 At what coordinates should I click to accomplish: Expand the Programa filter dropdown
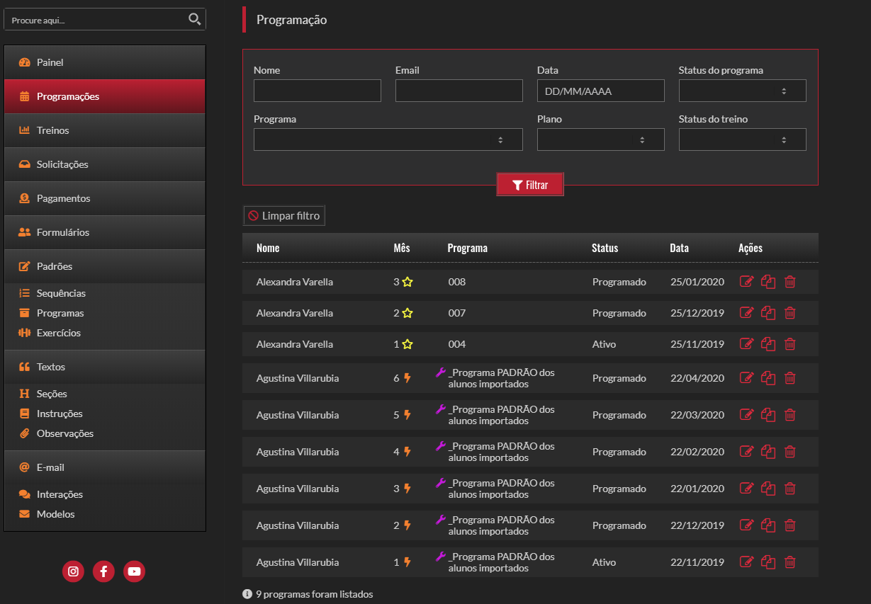click(x=388, y=139)
